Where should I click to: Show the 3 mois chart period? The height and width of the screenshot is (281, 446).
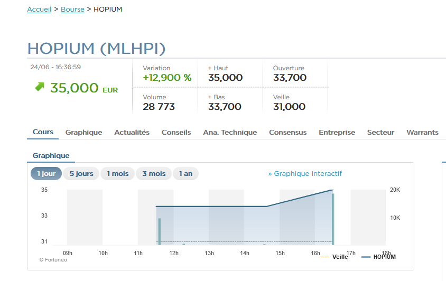pyautogui.click(x=154, y=173)
